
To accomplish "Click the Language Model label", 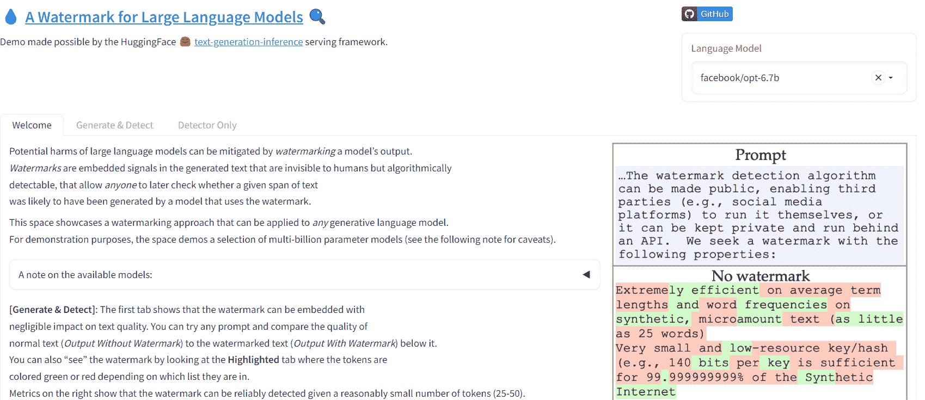I will tap(726, 48).
